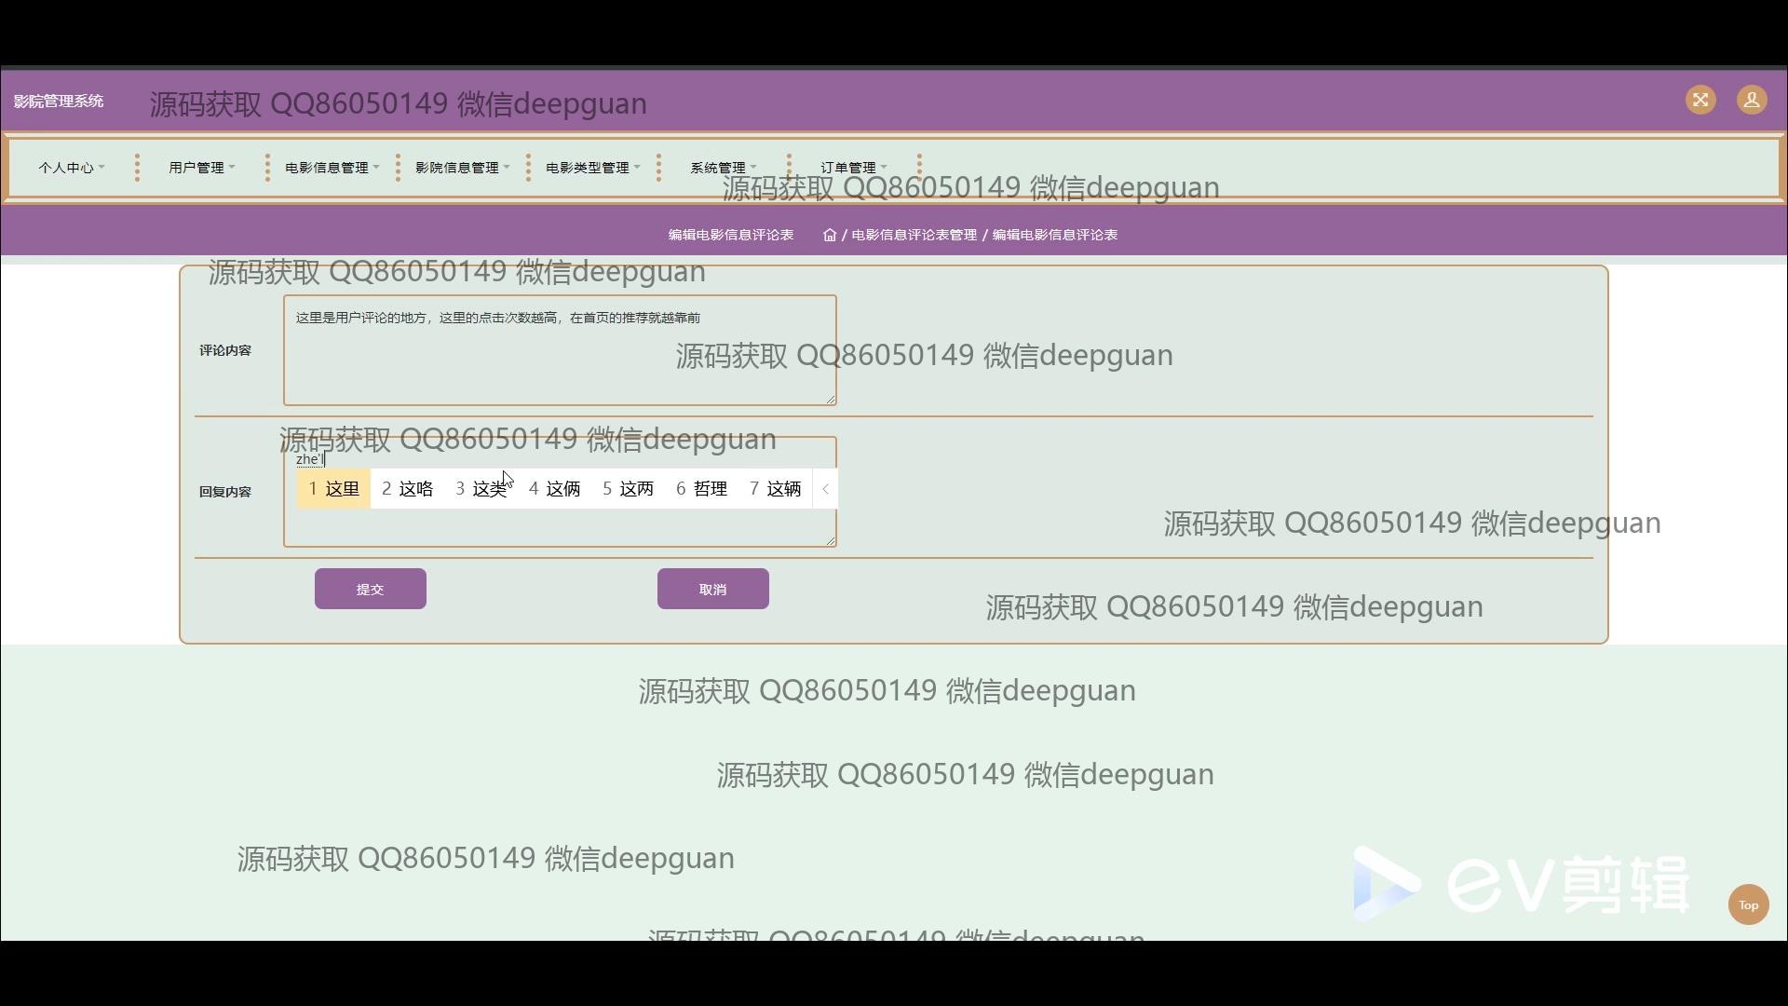
Task: Choose IME candidate 1 这里
Action: point(333,489)
